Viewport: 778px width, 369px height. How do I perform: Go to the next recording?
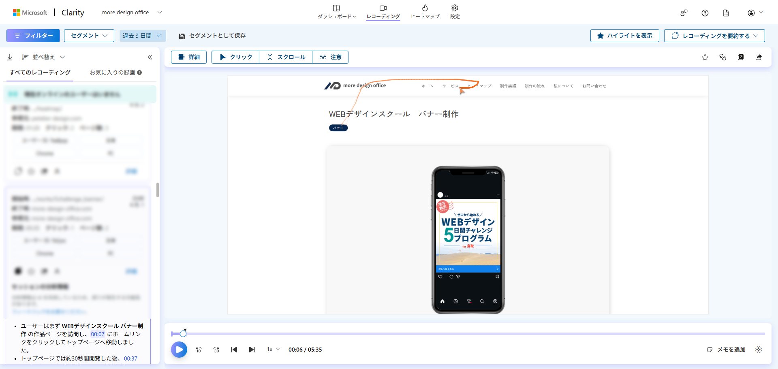tap(252, 350)
